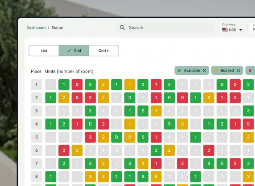The height and width of the screenshot is (186, 255).
Task: Open green S unit on floor 3
Action: [x=143, y=111]
